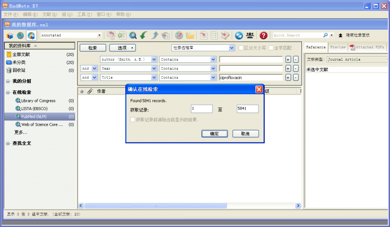Open the 文献 menu

pos(50,14)
